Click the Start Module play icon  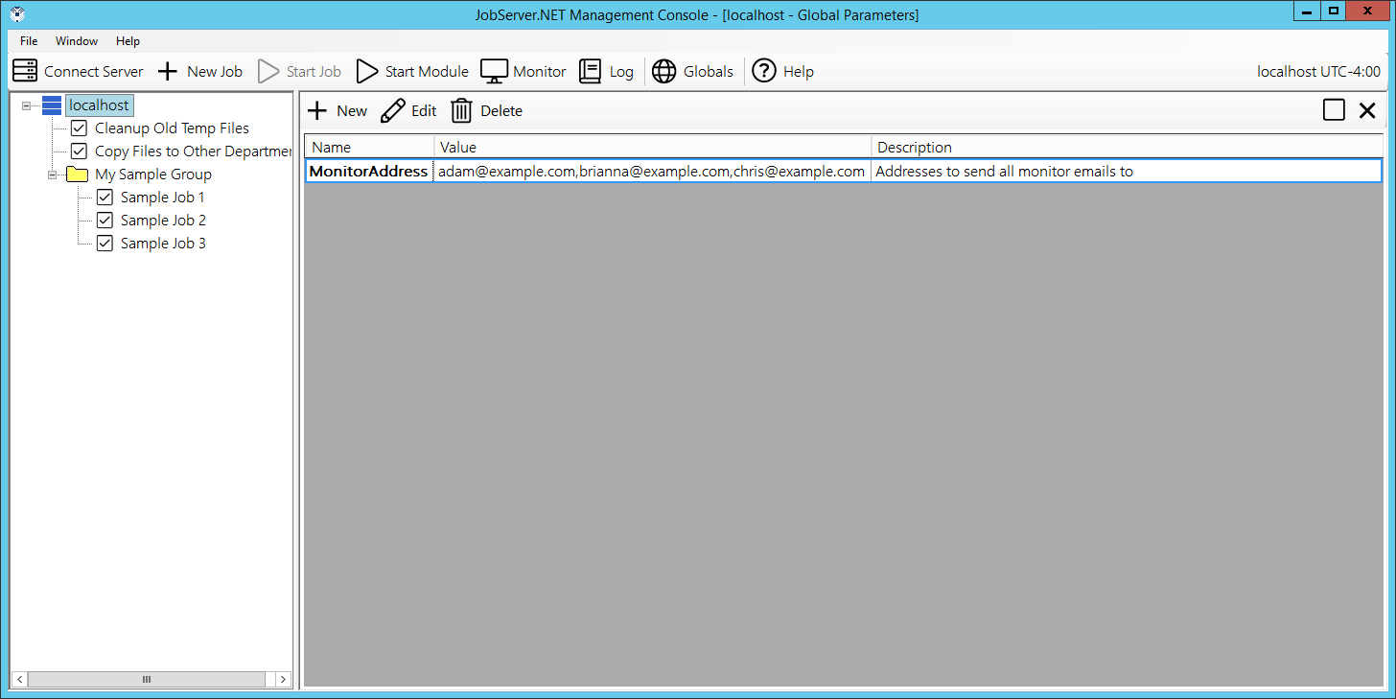pos(367,71)
